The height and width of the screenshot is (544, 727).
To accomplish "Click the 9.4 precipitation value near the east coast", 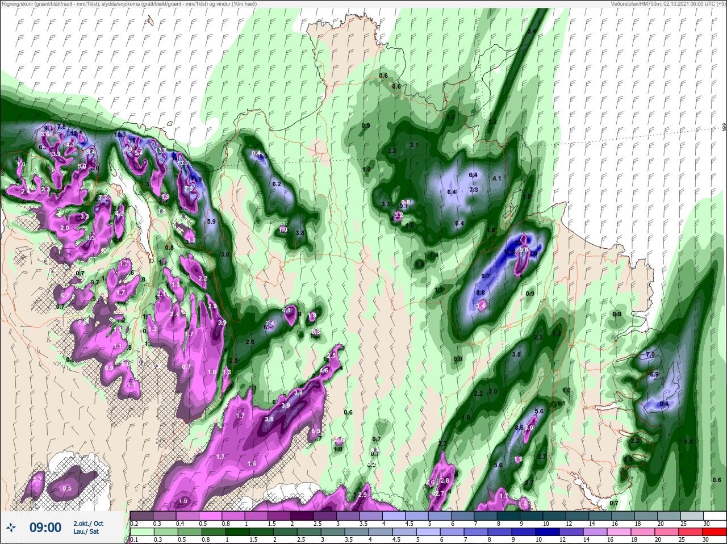I will pos(664,404).
